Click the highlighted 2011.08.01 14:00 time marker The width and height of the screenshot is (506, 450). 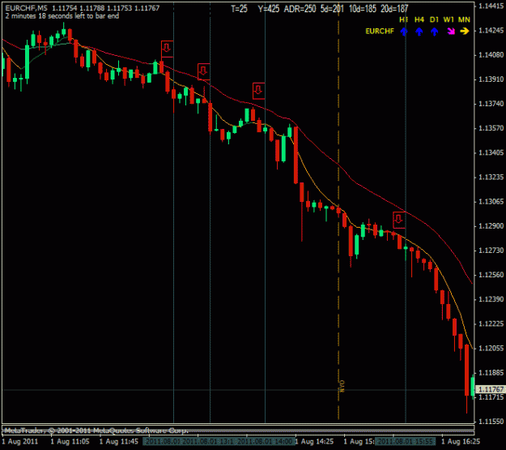266,441
